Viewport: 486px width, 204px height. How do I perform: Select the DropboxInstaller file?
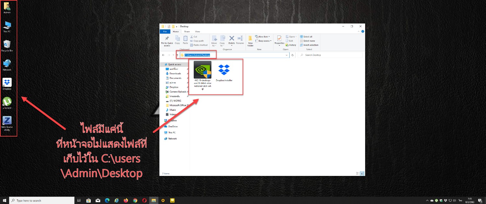(224, 73)
